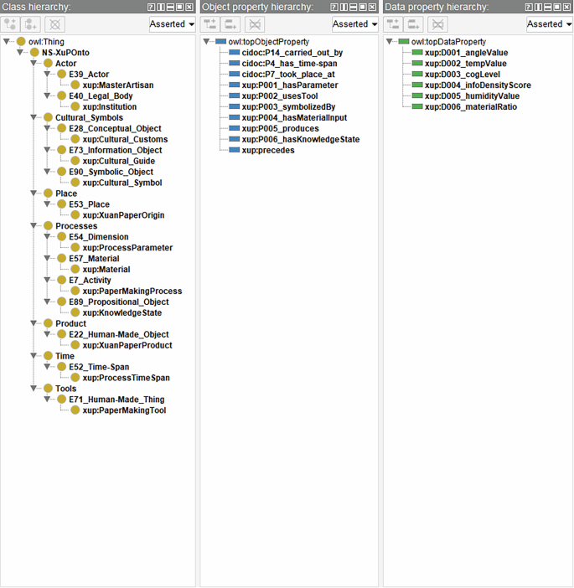Select xup:D005_humidityValue data property
The height and width of the screenshot is (588, 574).
[x=465, y=95]
